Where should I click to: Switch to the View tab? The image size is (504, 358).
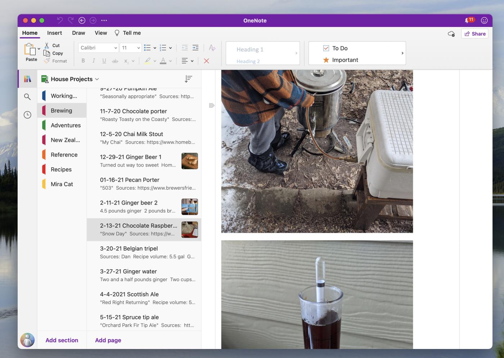[x=101, y=33]
